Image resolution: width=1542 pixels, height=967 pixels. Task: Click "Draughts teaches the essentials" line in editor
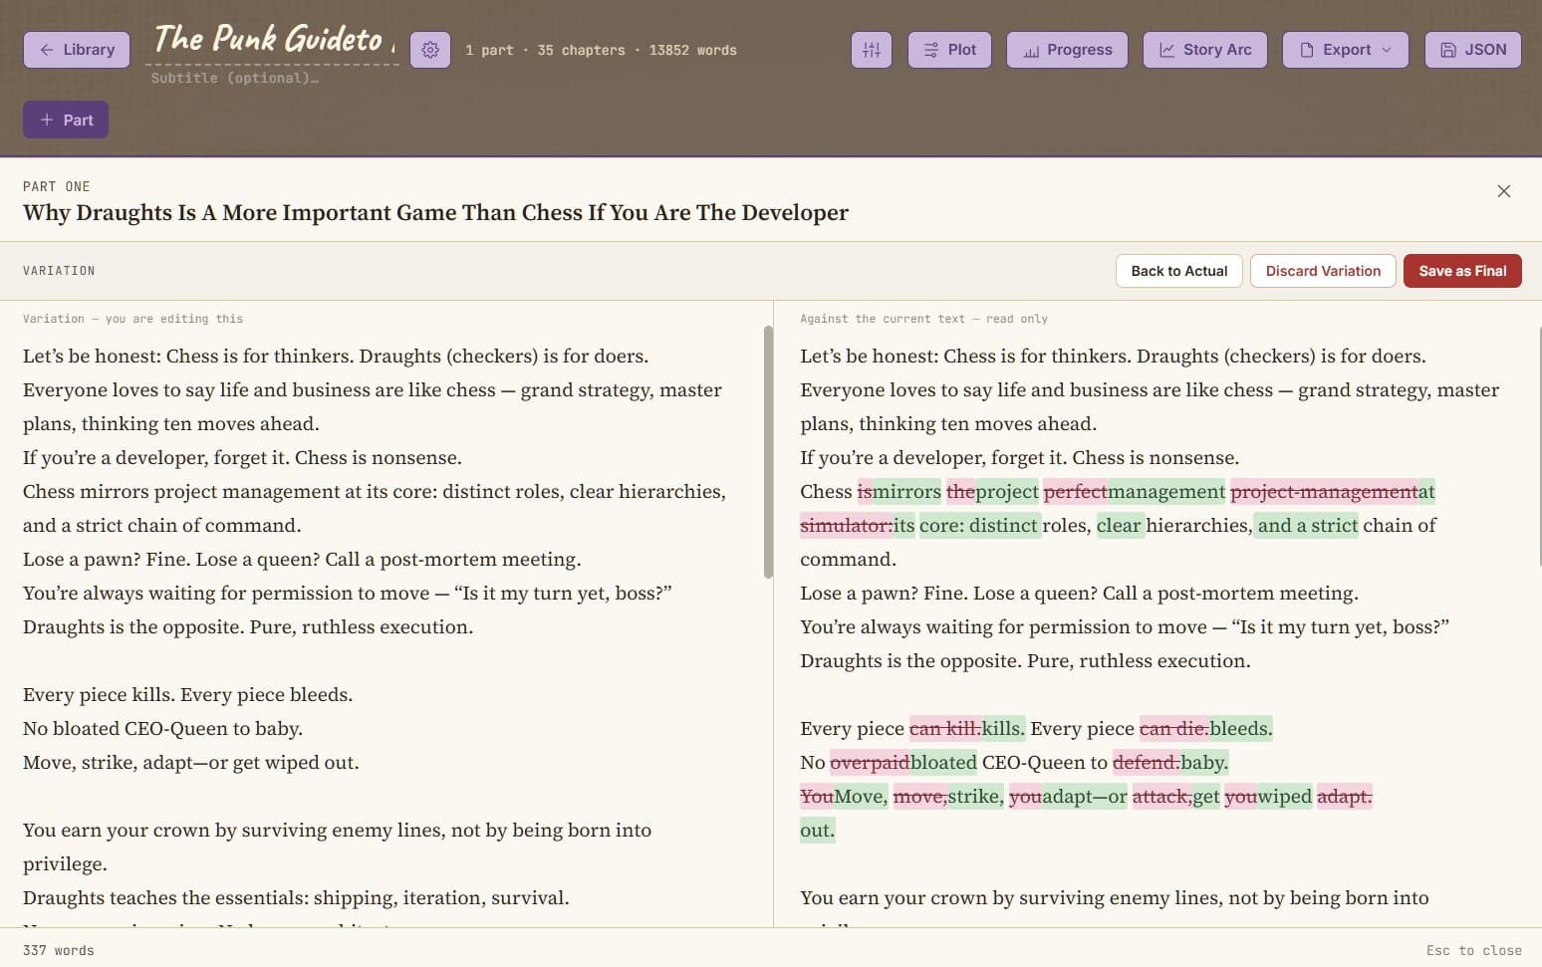tap(296, 897)
